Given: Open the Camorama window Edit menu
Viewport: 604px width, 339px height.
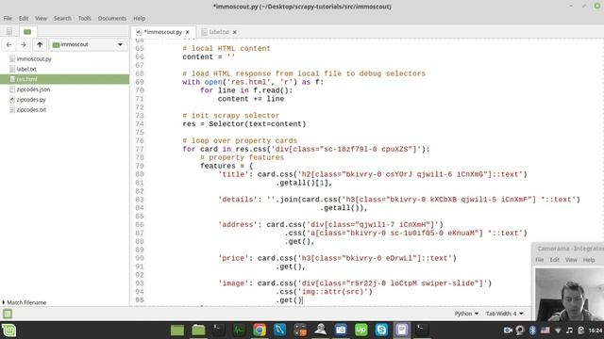Looking at the screenshot, I should click(554, 260).
